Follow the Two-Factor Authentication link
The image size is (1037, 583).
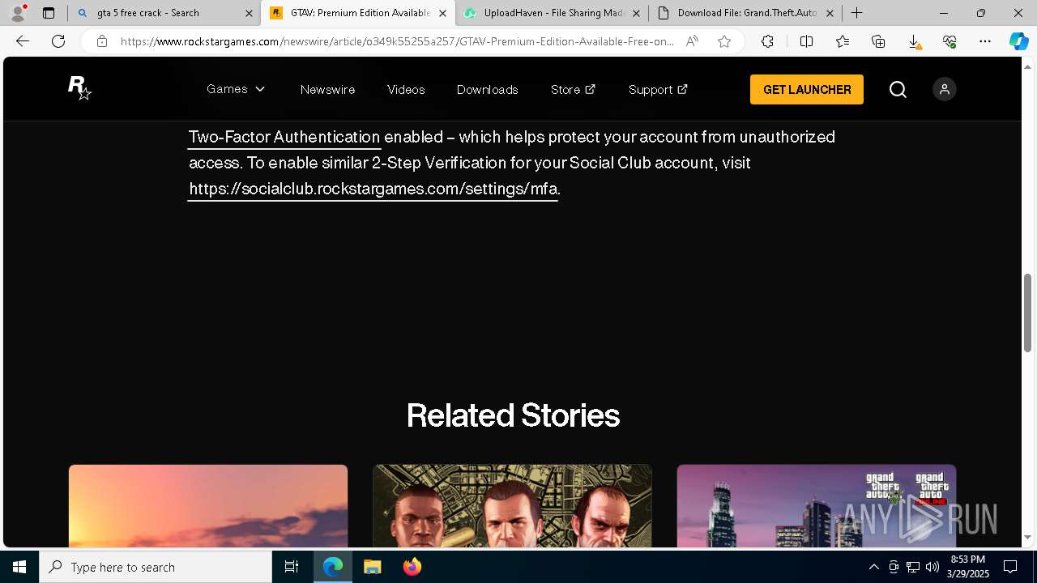284,137
